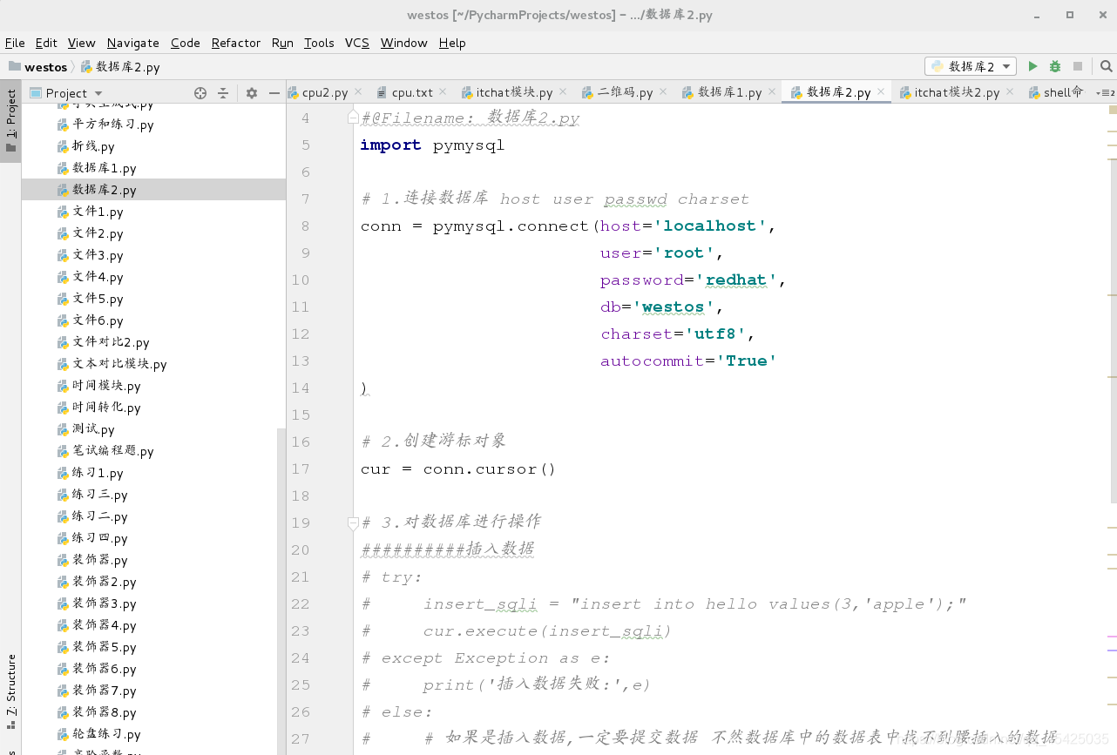Fold the comment block at line 4
The image size is (1117, 755).
pyautogui.click(x=353, y=117)
